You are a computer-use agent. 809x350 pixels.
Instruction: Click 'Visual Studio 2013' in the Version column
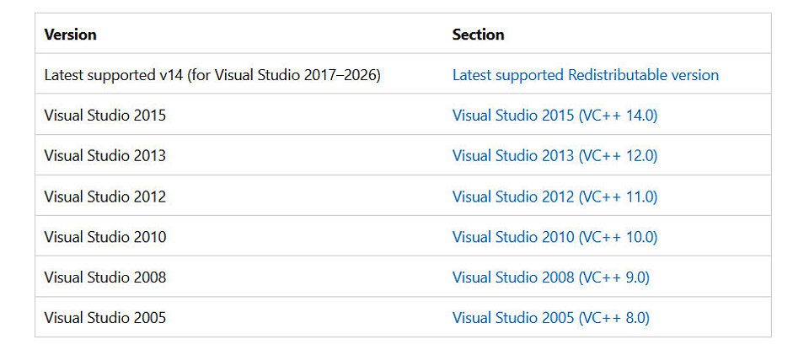104,156
